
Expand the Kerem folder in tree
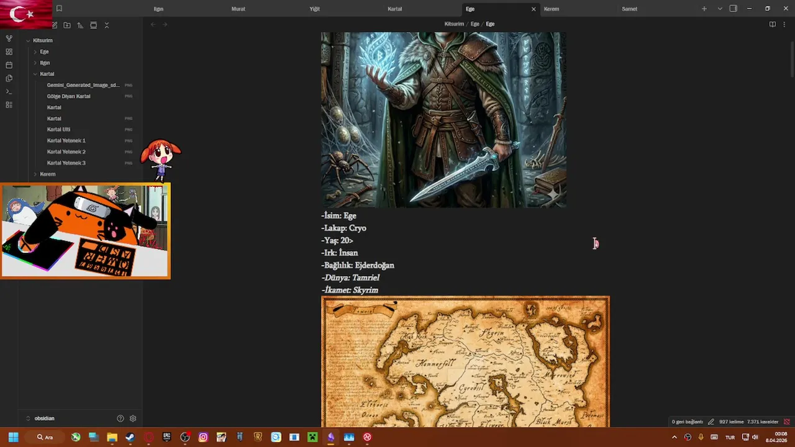[35, 174]
